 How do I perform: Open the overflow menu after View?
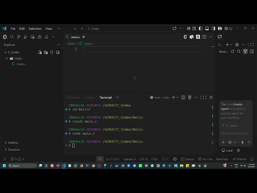(59, 29)
